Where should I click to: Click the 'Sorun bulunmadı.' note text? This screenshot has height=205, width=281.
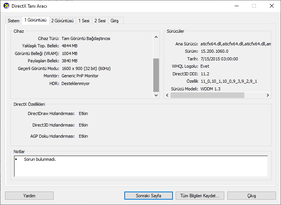pyautogui.click(x=40, y=159)
